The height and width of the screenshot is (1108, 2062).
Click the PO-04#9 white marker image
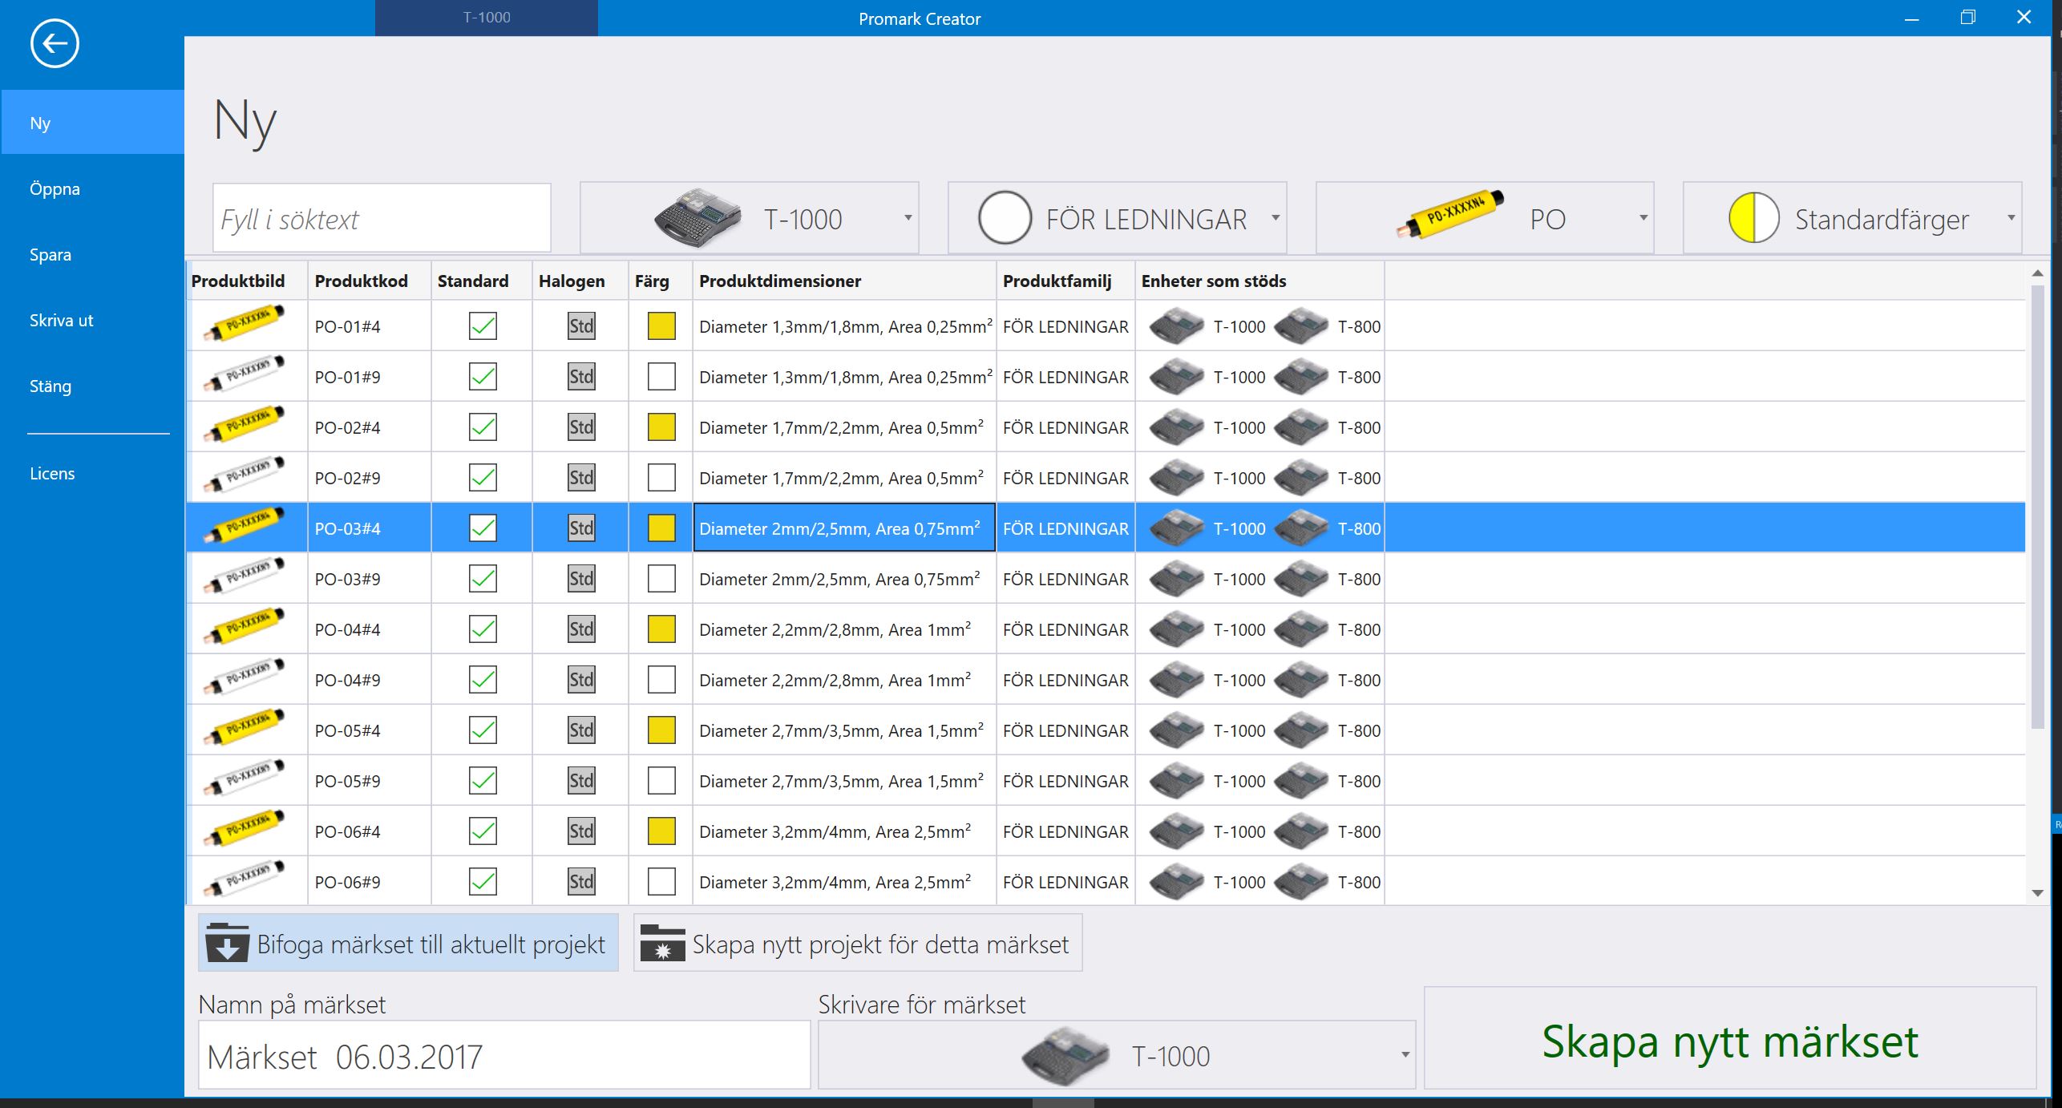click(245, 678)
